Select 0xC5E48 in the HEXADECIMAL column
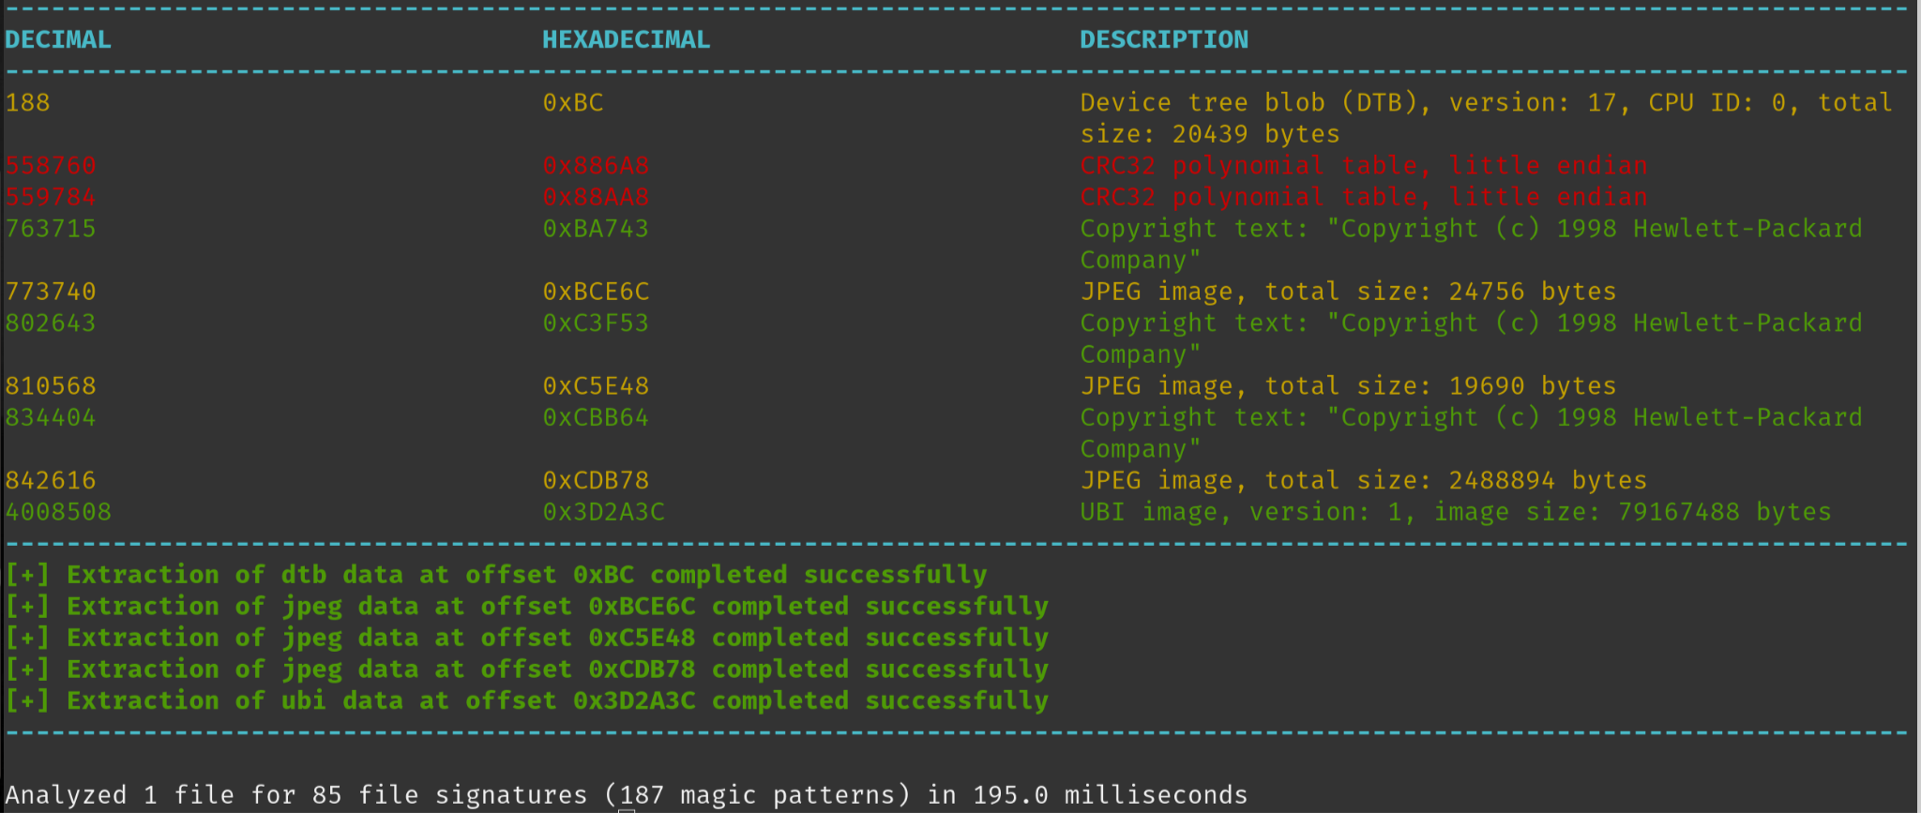The height and width of the screenshot is (813, 1921). (596, 385)
